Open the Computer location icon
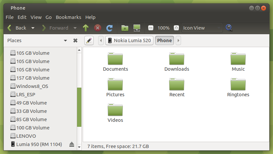This screenshot has height=154, width=273. click(x=136, y=28)
